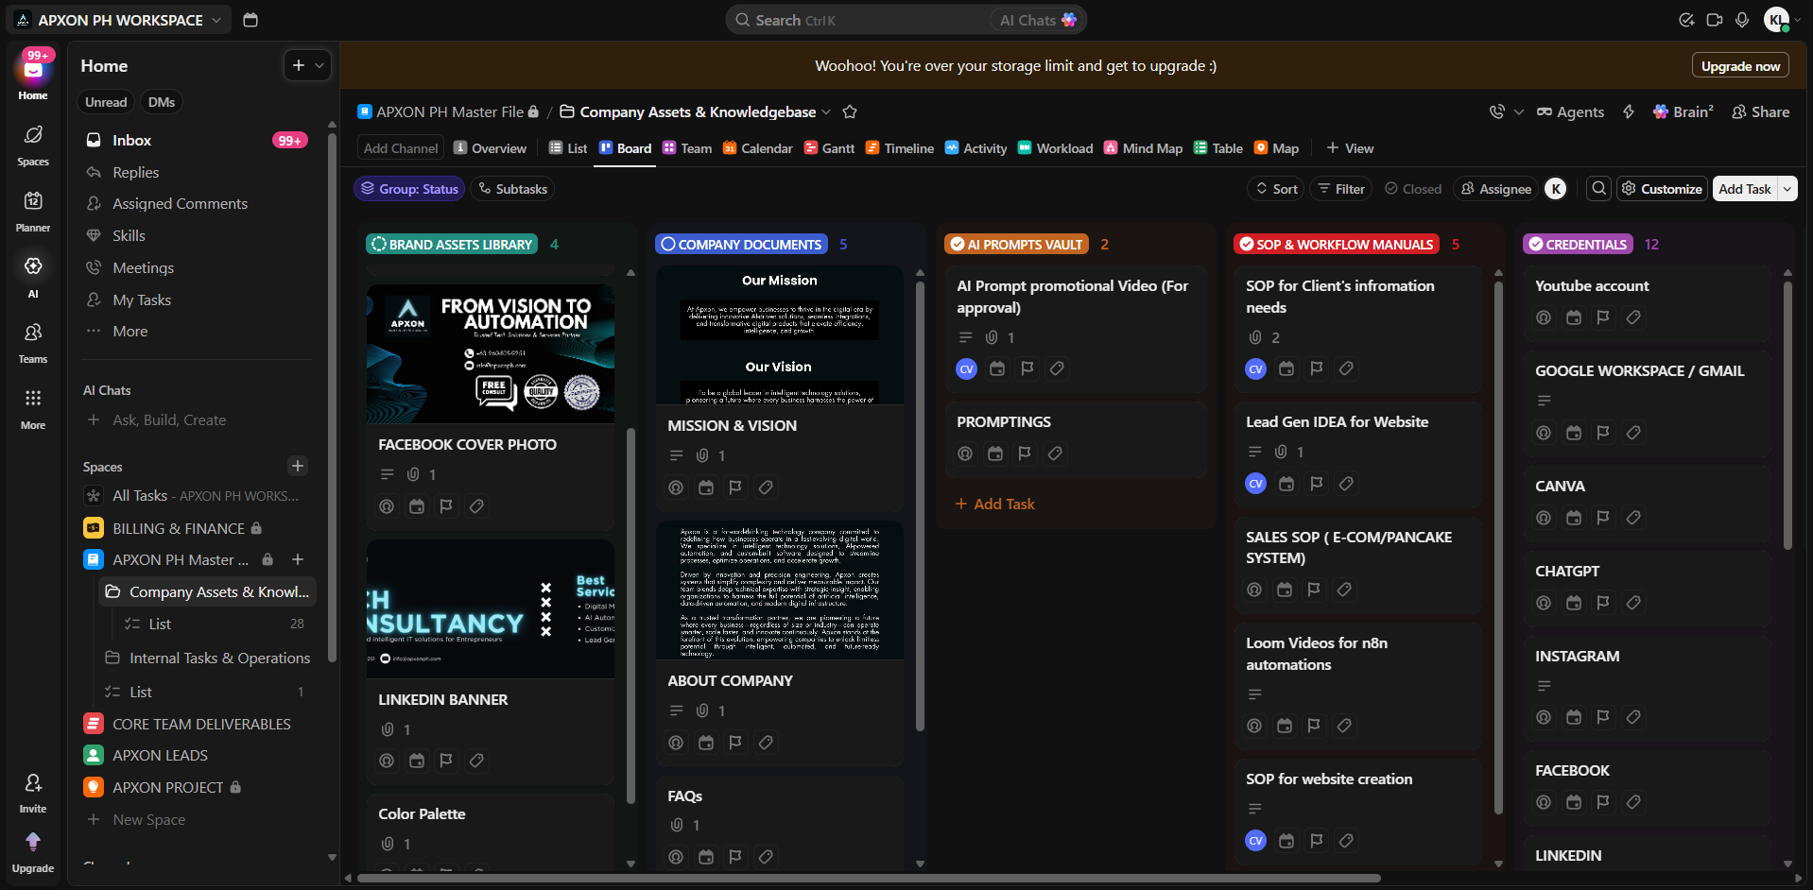Open the FACEBOOK COVER PHOTO thumbnail
Screen dimensions: 1813x890
[491, 353]
